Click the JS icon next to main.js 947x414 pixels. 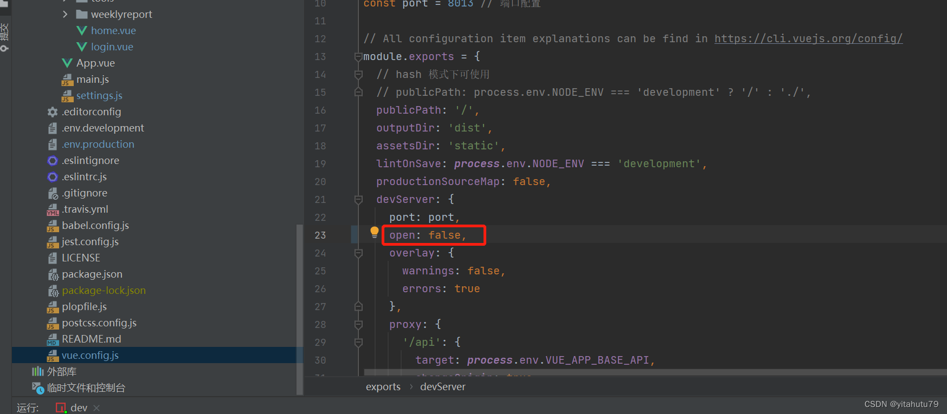coord(67,80)
